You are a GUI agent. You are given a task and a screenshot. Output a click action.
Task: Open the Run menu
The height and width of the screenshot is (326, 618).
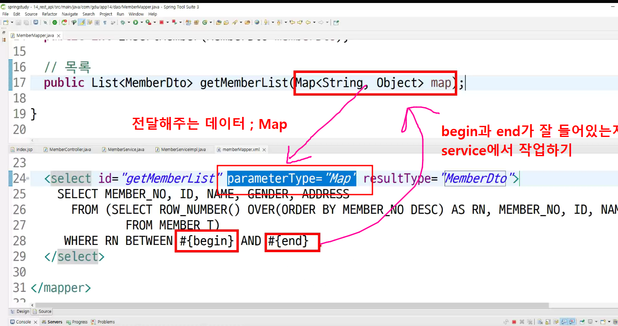pos(120,14)
